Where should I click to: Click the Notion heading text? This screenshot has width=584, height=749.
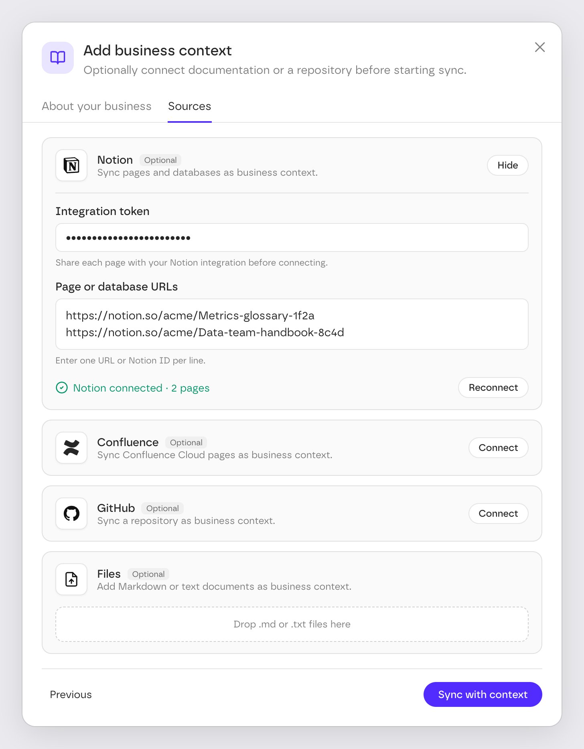click(x=115, y=160)
